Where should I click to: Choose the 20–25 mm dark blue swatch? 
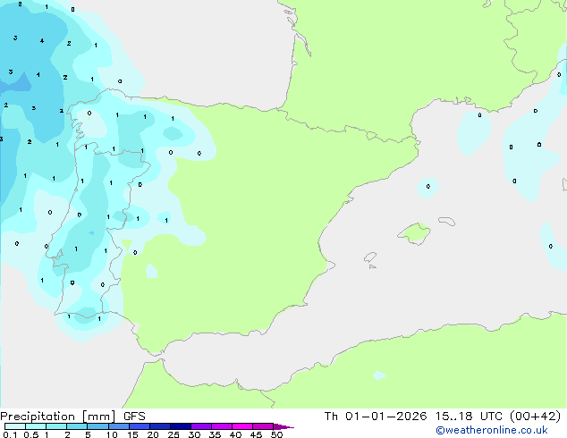(159, 426)
